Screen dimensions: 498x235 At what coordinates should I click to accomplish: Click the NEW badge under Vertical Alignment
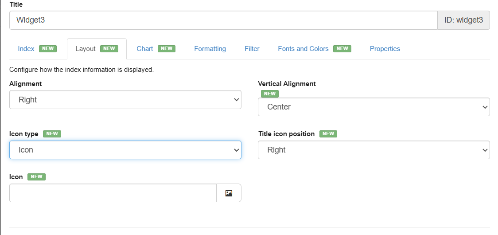click(x=269, y=94)
